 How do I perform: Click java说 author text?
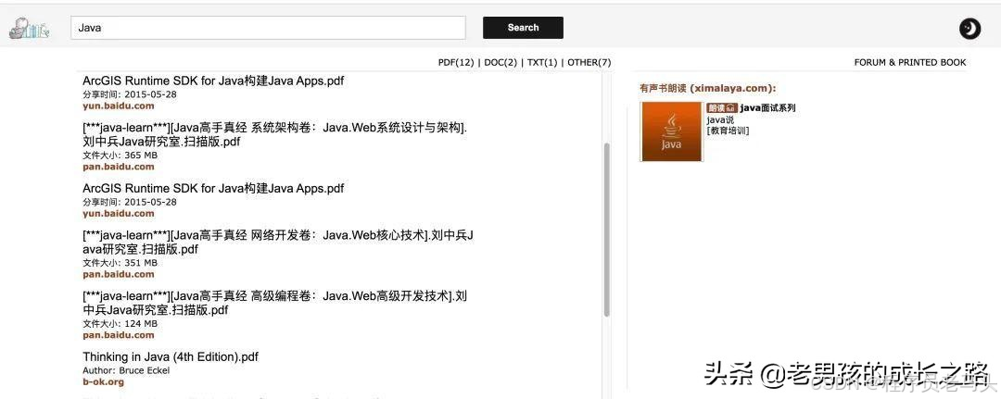coord(720,119)
